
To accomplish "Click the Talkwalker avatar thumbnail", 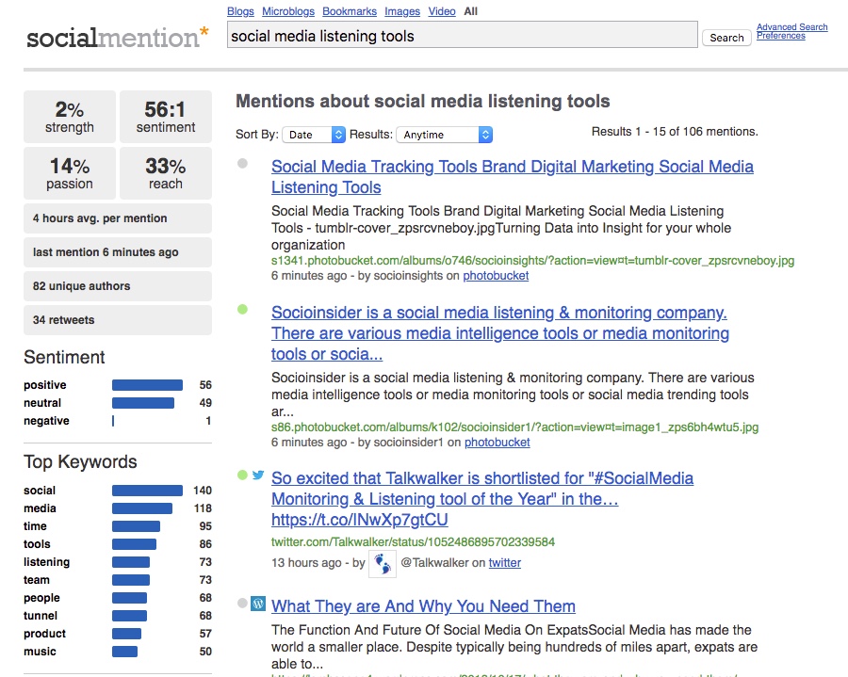I will tap(383, 563).
